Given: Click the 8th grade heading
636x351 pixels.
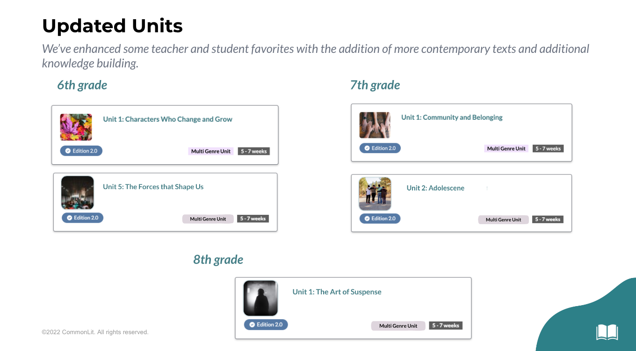Looking at the screenshot, I should [218, 260].
